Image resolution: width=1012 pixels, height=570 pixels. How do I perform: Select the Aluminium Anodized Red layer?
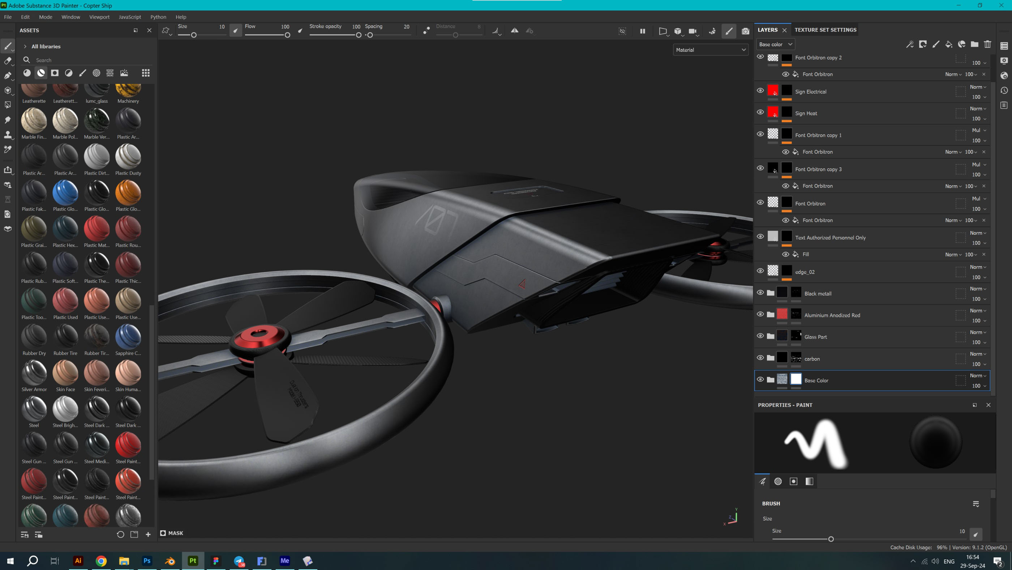coord(832,315)
